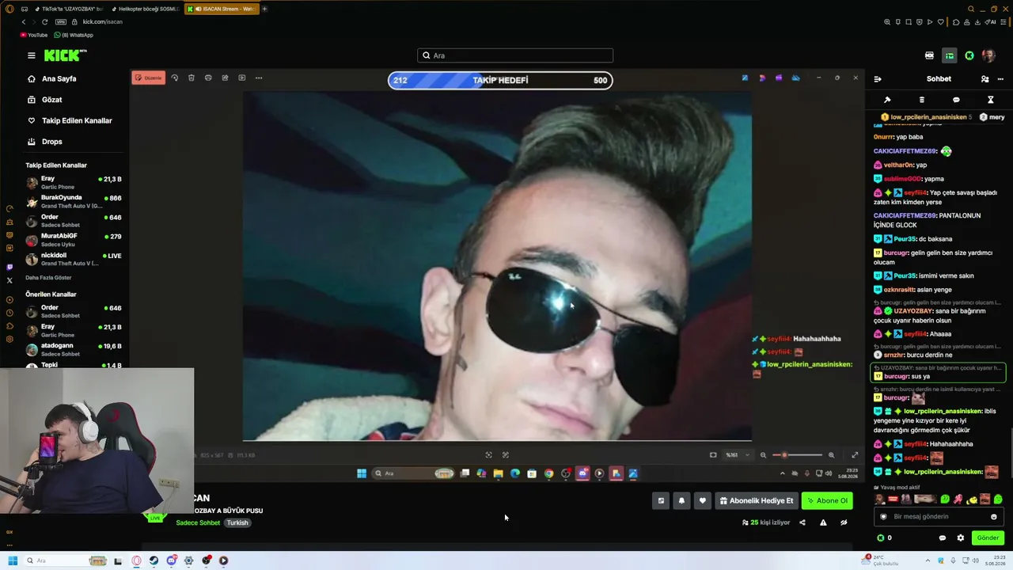
Task: Click the Gönder button
Action: click(988, 538)
